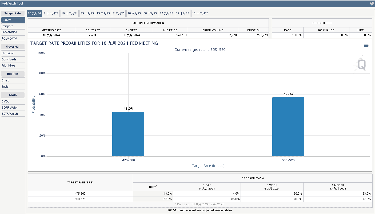The image size is (375, 214).
Task: Open the Compare view
Action: coord(13,26)
